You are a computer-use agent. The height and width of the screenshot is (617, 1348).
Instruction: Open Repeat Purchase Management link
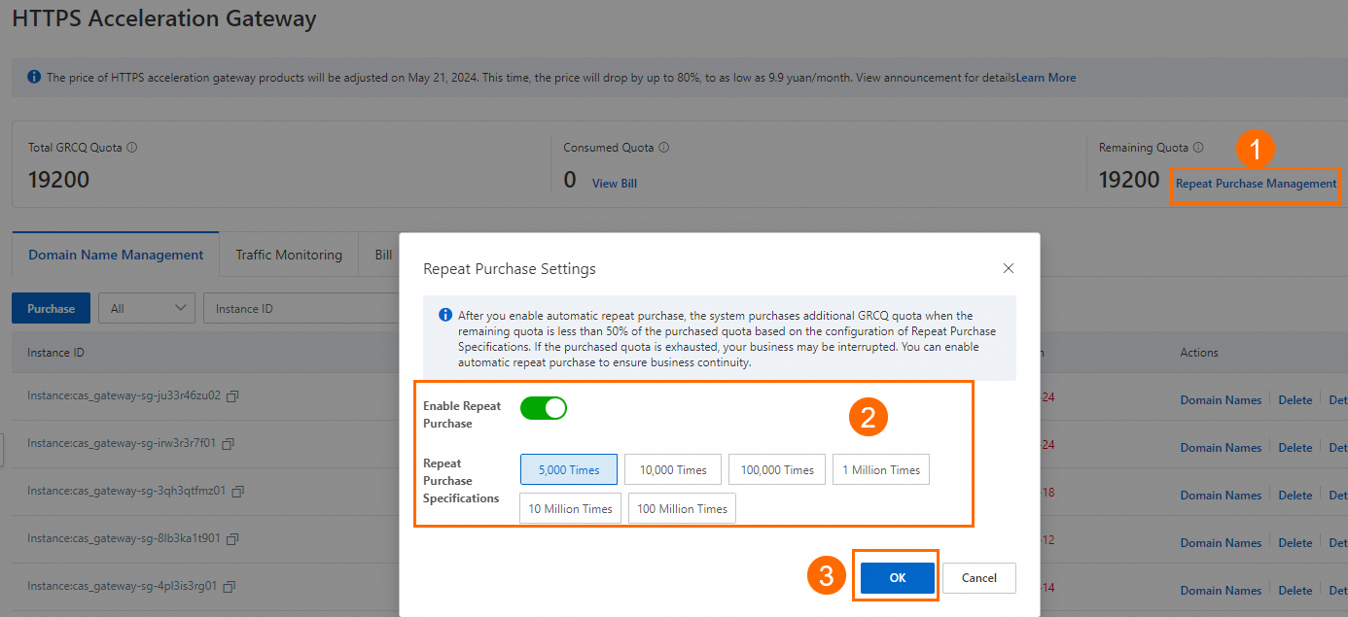coord(1257,183)
